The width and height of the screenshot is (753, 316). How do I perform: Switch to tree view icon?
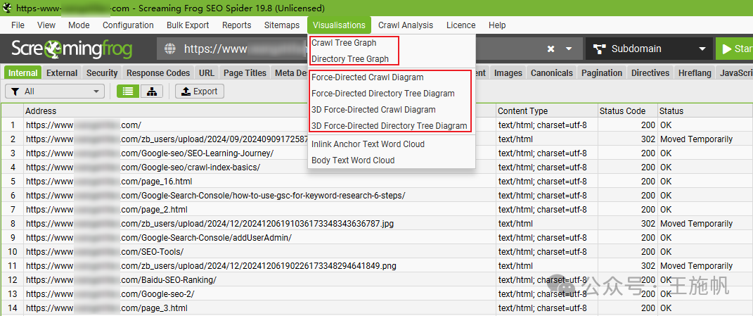click(152, 91)
